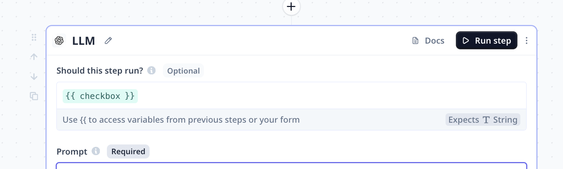Click the document icon next to Docs
The image size is (563, 169).
tap(415, 40)
